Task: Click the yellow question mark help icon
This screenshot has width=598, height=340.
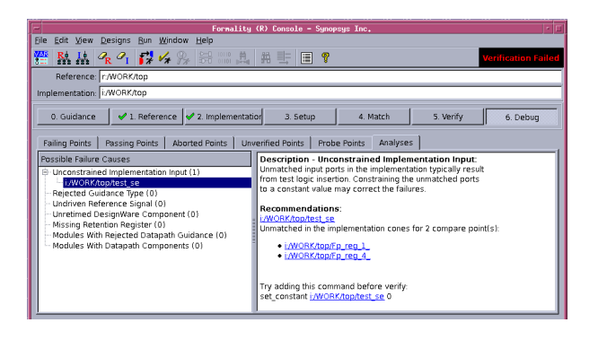Action: pyautogui.click(x=325, y=58)
